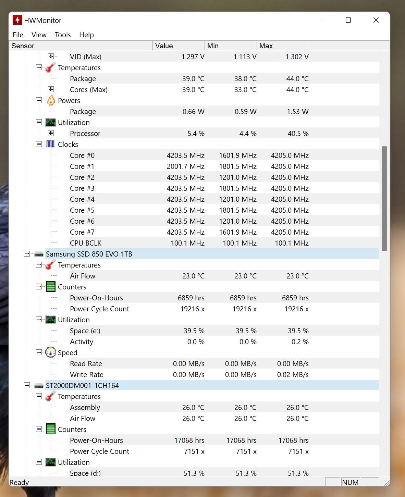Open the Help menu
405x497 pixels.
pyautogui.click(x=86, y=35)
